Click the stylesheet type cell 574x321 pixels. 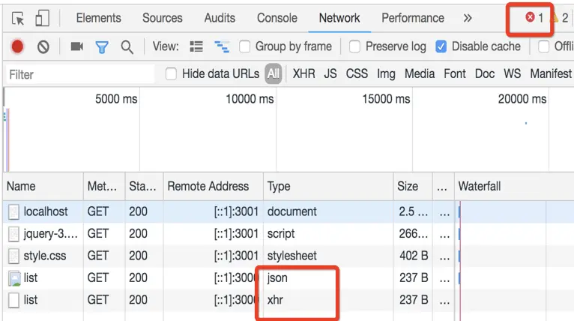tap(291, 256)
